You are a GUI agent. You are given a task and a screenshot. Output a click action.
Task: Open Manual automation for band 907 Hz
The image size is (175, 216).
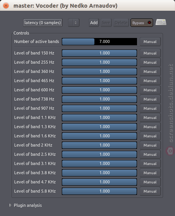tap(150, 109)
